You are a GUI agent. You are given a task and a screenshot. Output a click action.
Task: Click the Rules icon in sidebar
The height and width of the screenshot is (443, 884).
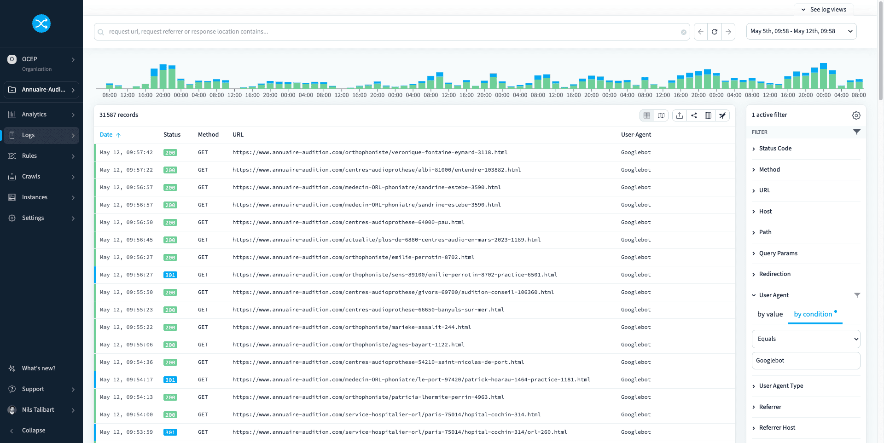12,156
